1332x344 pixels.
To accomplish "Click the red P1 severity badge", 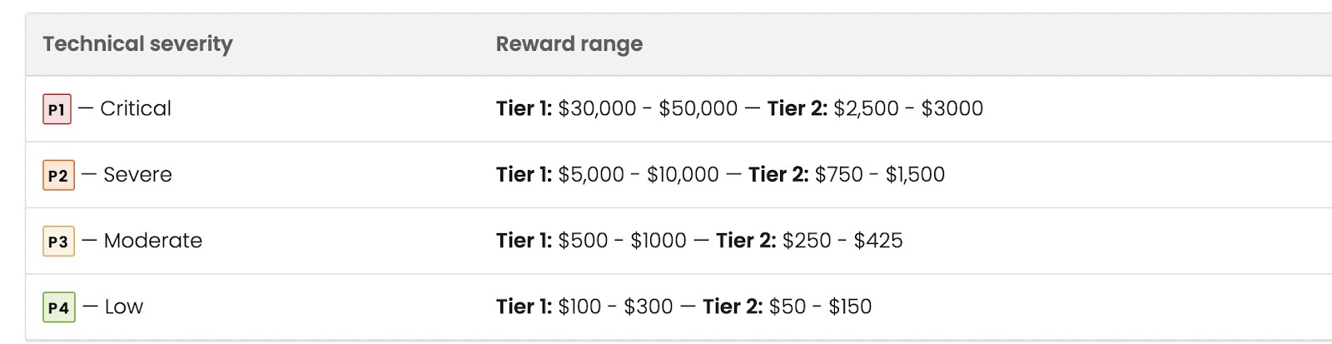I will (57, 109).
